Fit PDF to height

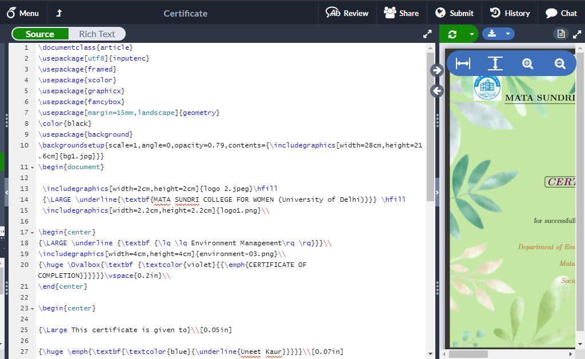(x=495, y=63)
